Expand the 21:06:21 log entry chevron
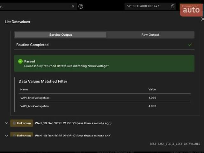The image size is (204, 153). pos(6,123)
